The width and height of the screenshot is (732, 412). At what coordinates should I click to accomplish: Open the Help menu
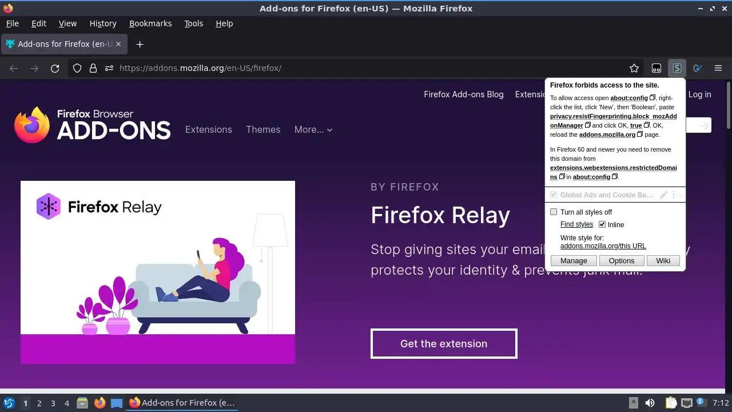click(x=224, y=23)
